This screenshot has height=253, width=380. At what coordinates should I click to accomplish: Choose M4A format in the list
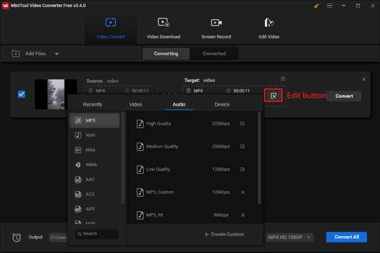(x=94, y=150)
